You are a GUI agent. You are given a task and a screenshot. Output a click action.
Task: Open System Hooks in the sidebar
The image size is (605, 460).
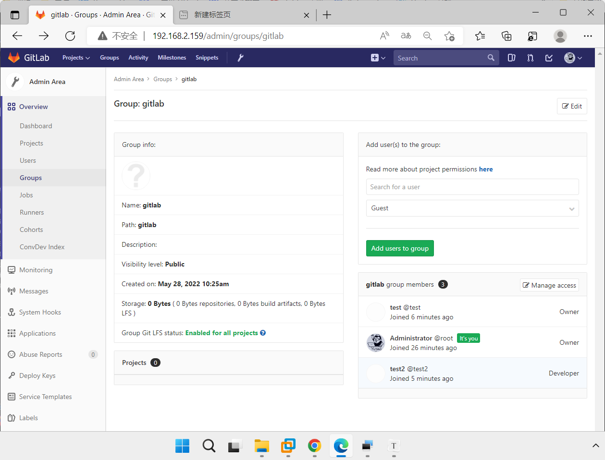40,312
